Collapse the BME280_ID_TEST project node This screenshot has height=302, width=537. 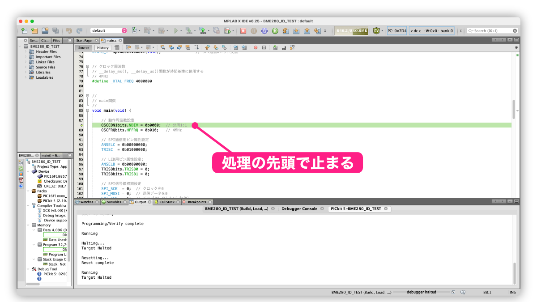(21, 46)
